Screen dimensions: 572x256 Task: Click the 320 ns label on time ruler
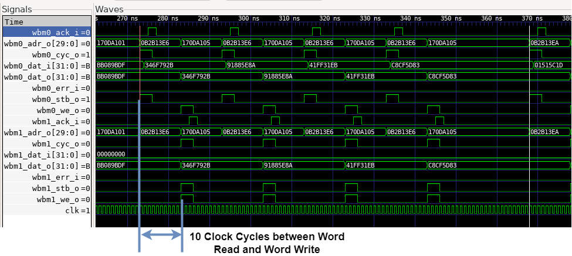[330, 18]
